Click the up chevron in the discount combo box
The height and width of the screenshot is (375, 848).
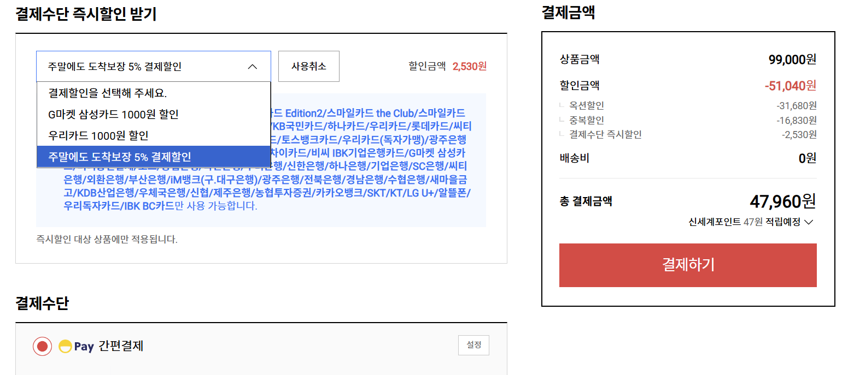click(x=252, y=67)
